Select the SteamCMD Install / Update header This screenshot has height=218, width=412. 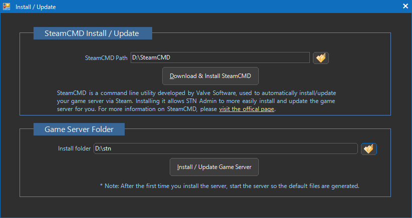click(x=93, y=33)
